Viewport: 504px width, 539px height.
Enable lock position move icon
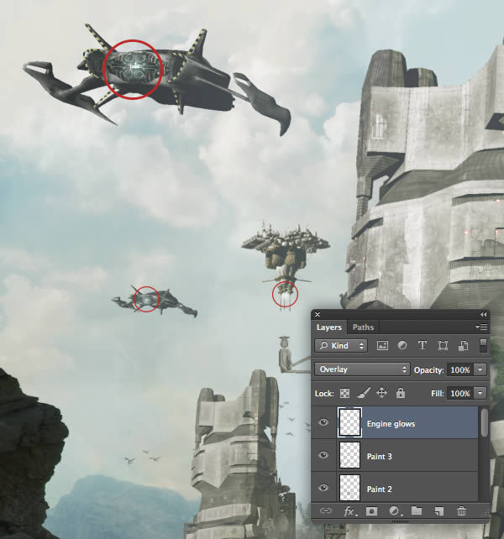(382, 393)
